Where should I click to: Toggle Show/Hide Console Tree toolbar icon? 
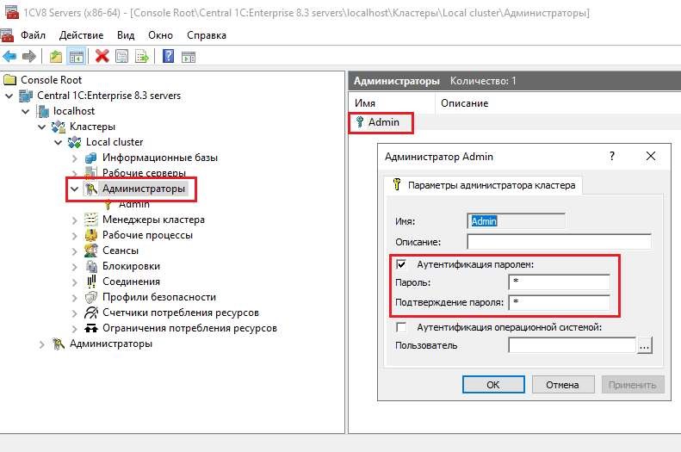[x=77, y=57]
